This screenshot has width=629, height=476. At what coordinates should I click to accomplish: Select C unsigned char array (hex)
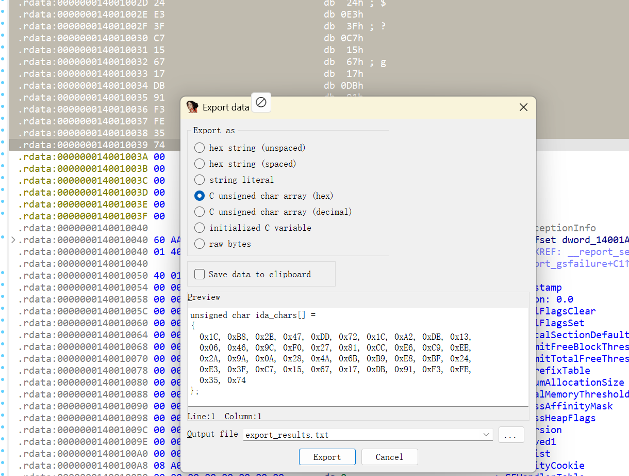point(264,196)
